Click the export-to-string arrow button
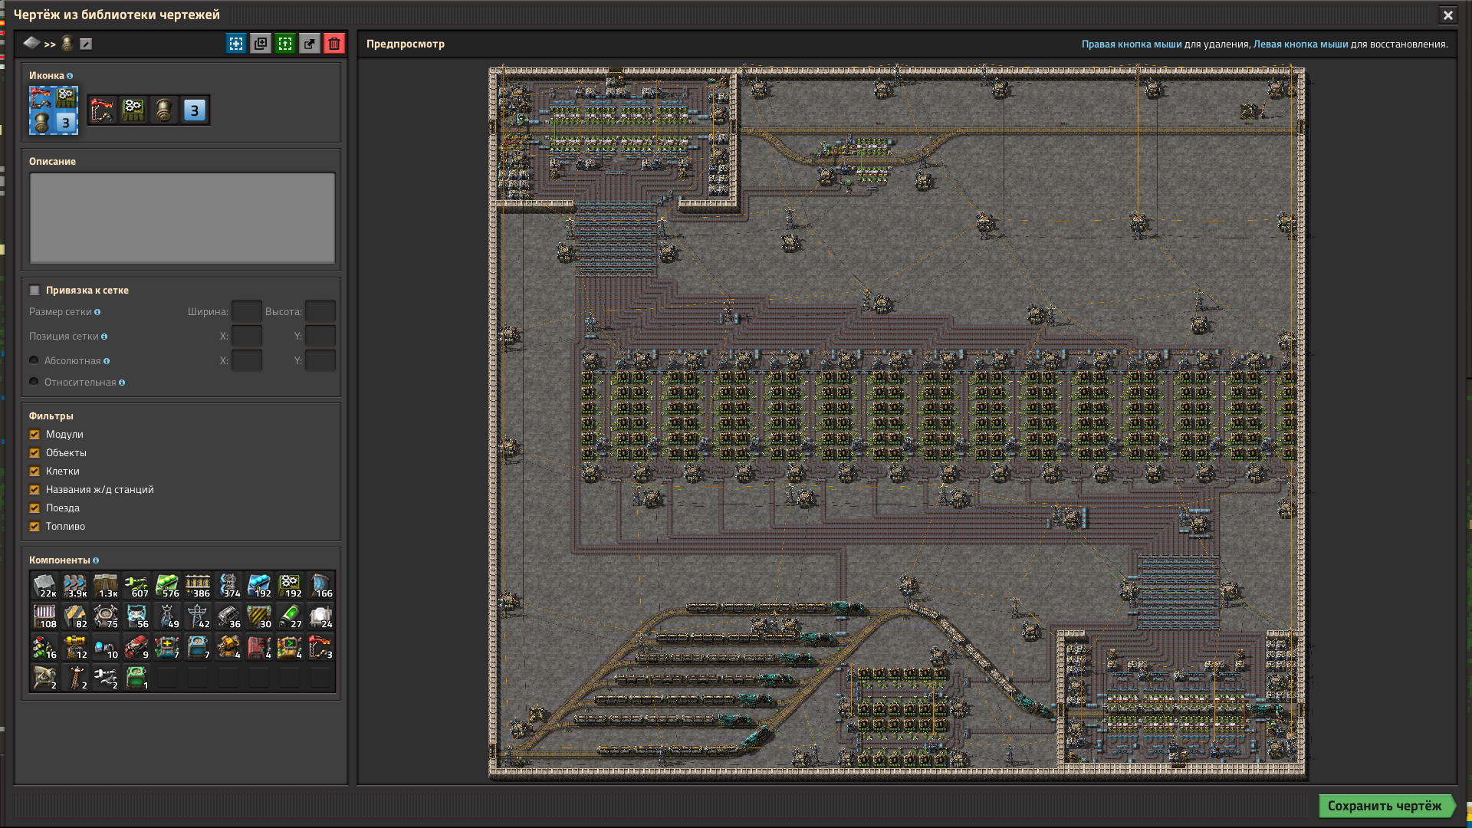This screenshot has height=828, width=1472. [x=310, y=44]
